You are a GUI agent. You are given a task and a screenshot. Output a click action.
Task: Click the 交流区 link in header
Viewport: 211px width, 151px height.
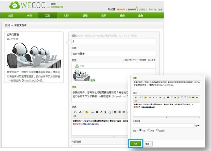pyautogui.click(x=142, y=9)
